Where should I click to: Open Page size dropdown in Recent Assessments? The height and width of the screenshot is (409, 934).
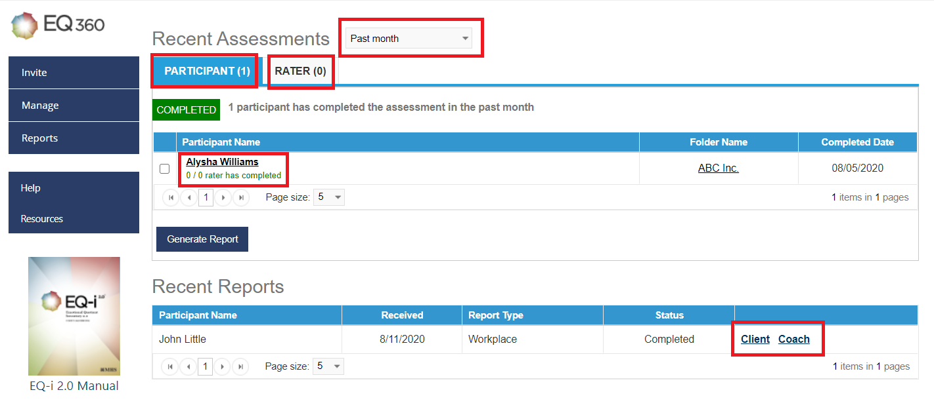[328, 197]
